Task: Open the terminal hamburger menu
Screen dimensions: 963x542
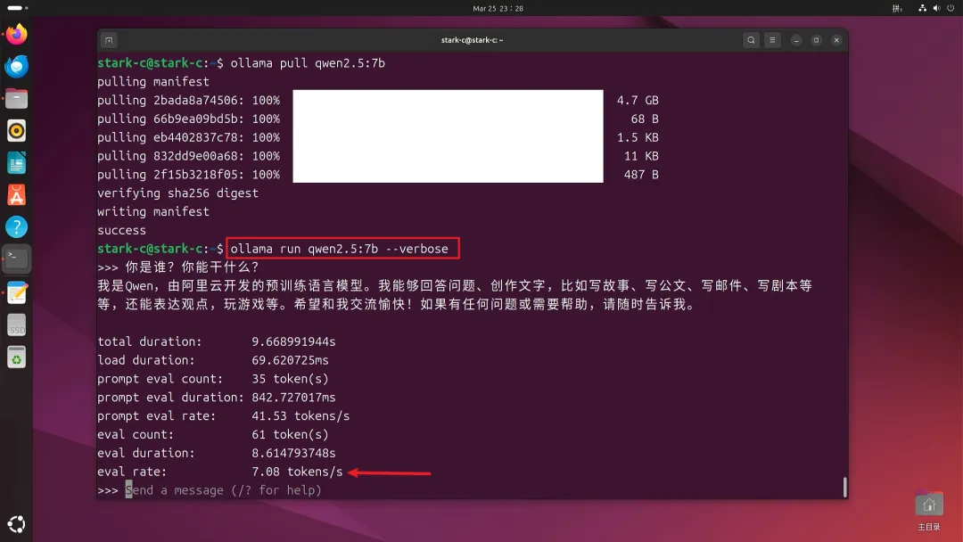Action: coord(772,40)
